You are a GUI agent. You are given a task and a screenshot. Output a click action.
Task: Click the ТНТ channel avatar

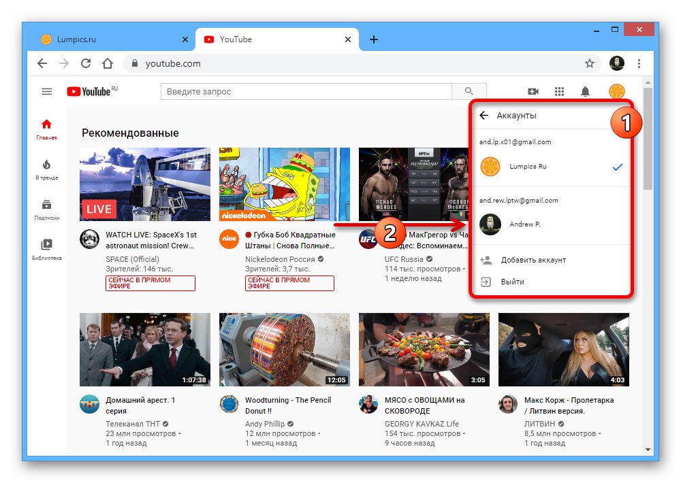pos(89,405)
